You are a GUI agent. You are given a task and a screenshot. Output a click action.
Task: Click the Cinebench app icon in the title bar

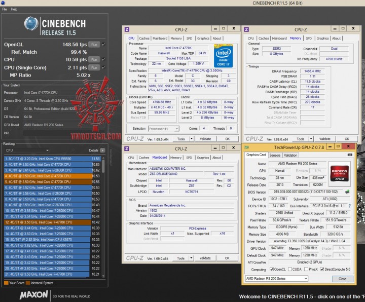pyautogui.click(x=3, y=3)
